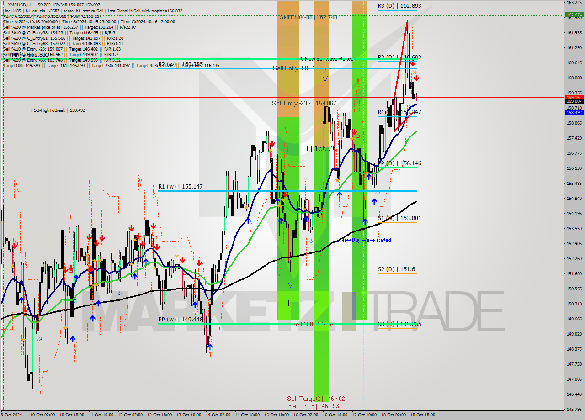This screenshot has width=585, height=420.
Task: Click the green 162.674 price tag on axis
Action: pos(574,15)
